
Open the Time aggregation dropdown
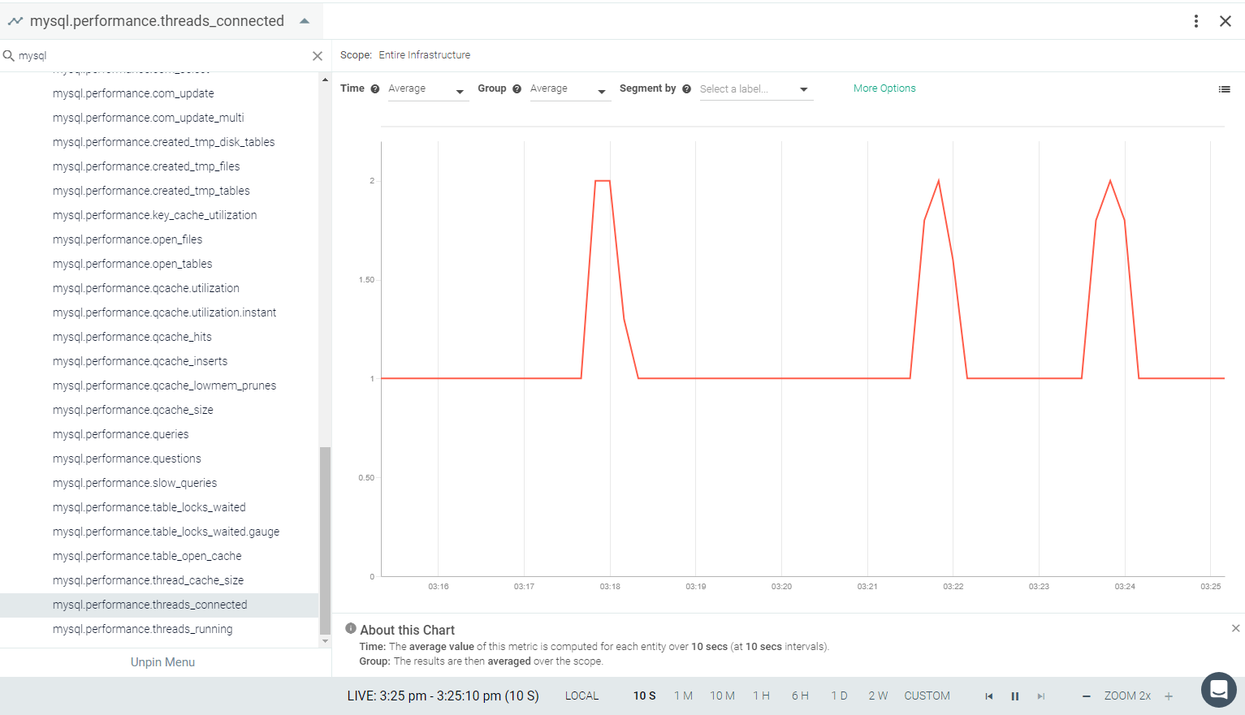[427, 89]
